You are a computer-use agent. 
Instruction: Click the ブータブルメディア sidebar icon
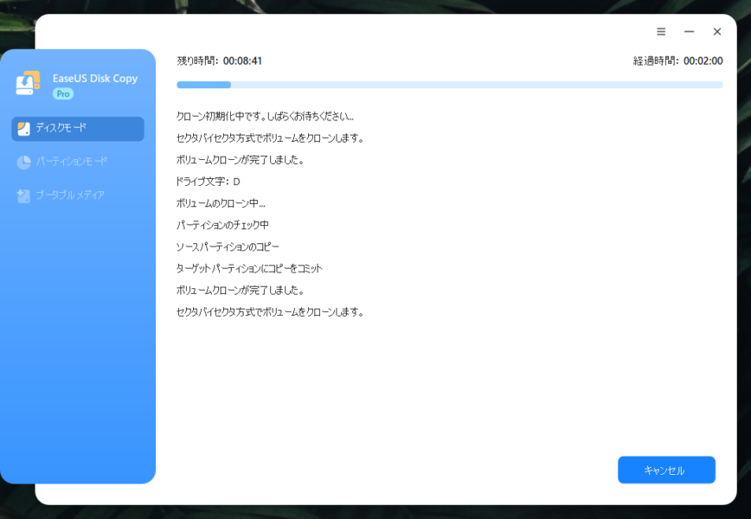[x=23, y=195]
